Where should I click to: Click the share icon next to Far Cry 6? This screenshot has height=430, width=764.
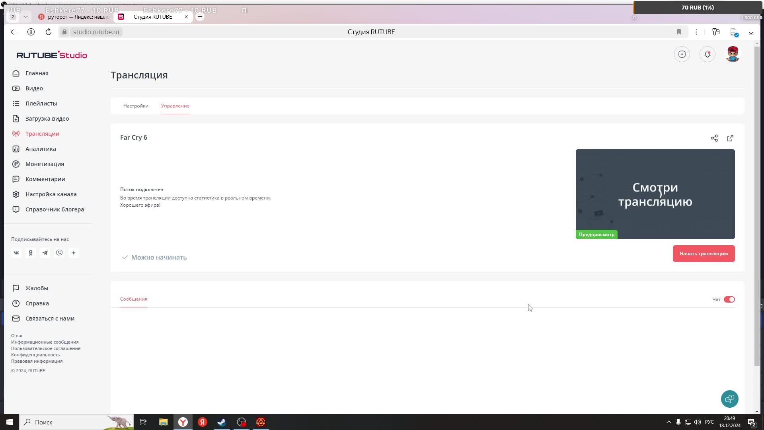pos(714,138)
